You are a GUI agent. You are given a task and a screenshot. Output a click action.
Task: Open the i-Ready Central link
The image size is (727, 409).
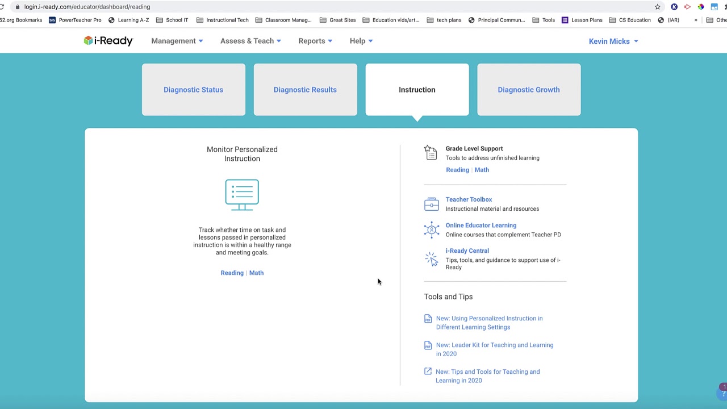pos(467,251)
